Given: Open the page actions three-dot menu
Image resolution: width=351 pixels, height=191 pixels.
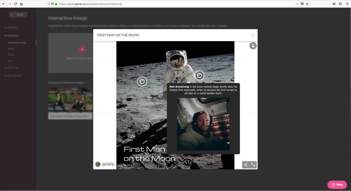Looking at the screenshot, I should [296, 4].
